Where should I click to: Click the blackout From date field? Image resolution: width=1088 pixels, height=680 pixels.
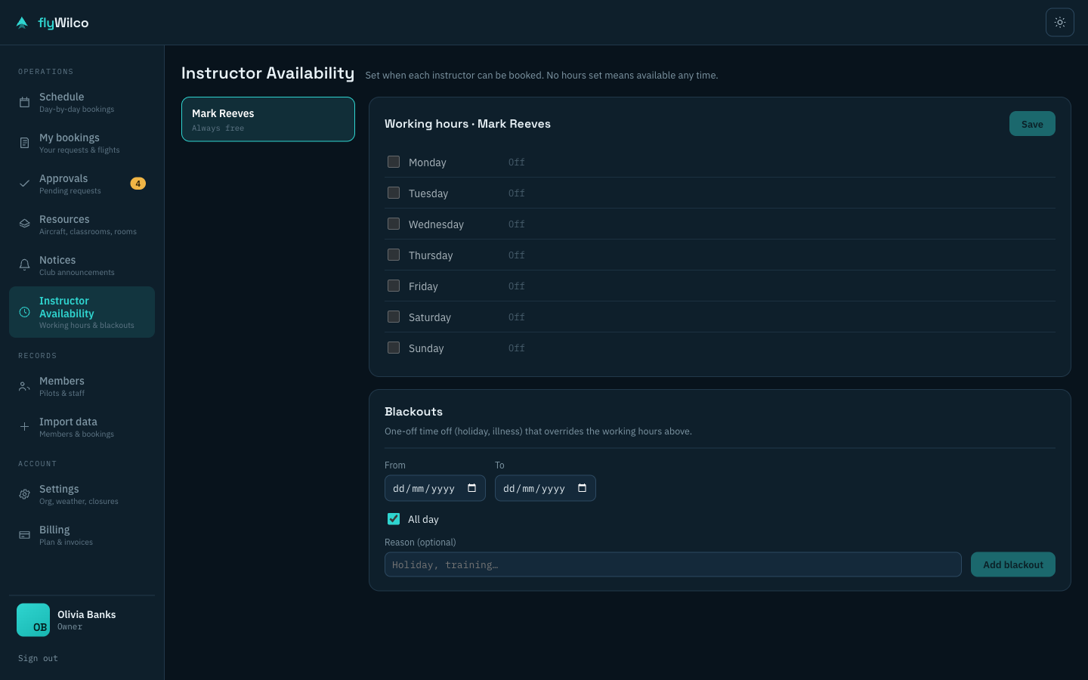pos(435,488)
